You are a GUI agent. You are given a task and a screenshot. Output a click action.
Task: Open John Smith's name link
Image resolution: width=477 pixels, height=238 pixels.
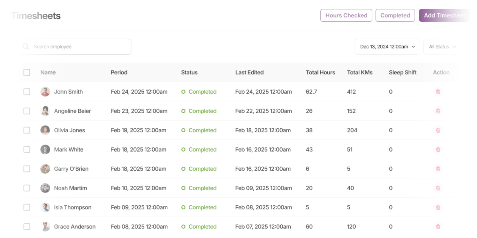tap(68, 92)
